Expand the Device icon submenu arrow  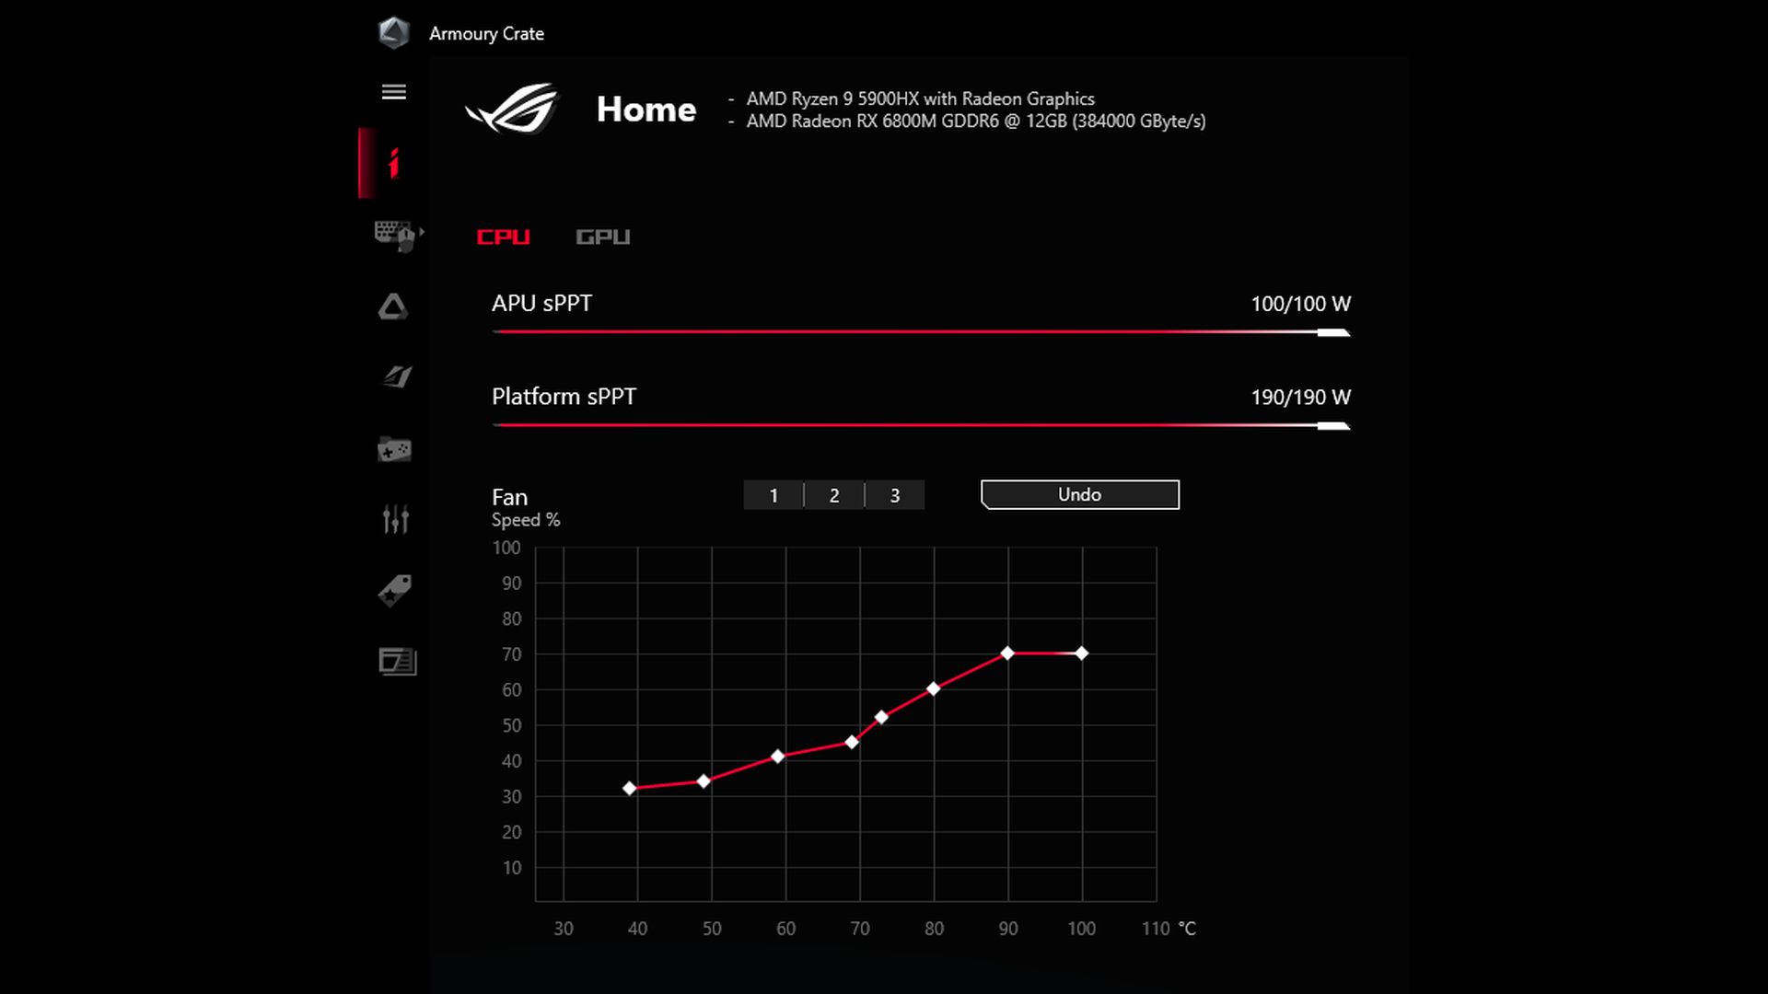[422, 232]
